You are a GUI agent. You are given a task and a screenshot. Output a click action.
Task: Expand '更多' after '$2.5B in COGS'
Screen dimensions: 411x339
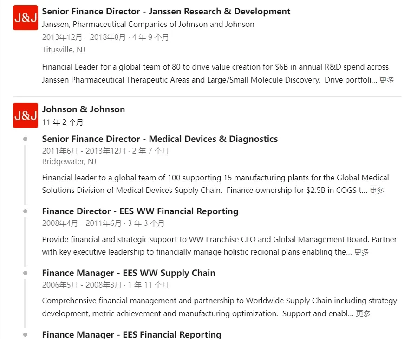[x=377, y=190]
